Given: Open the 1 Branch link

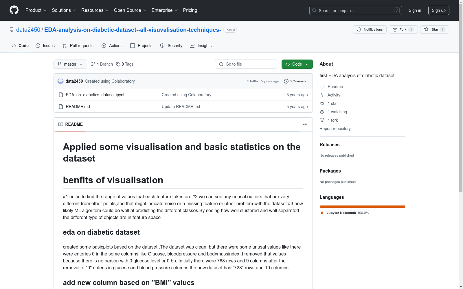Looking at the screenshot, I should [x=102, y=64].
